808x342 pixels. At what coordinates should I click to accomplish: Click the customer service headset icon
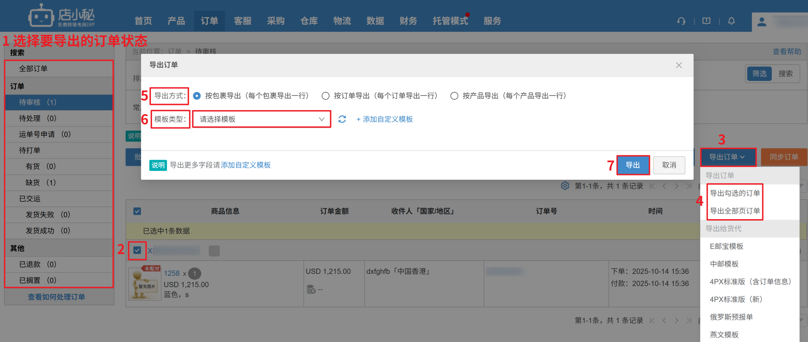[681, 21]
